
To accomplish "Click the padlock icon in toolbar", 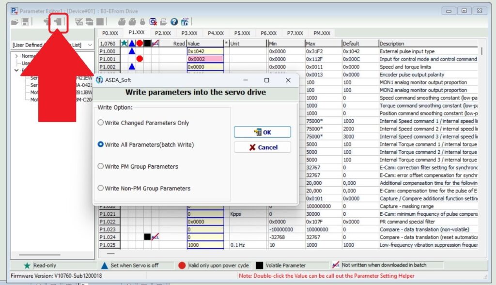I will click(142, 22).
